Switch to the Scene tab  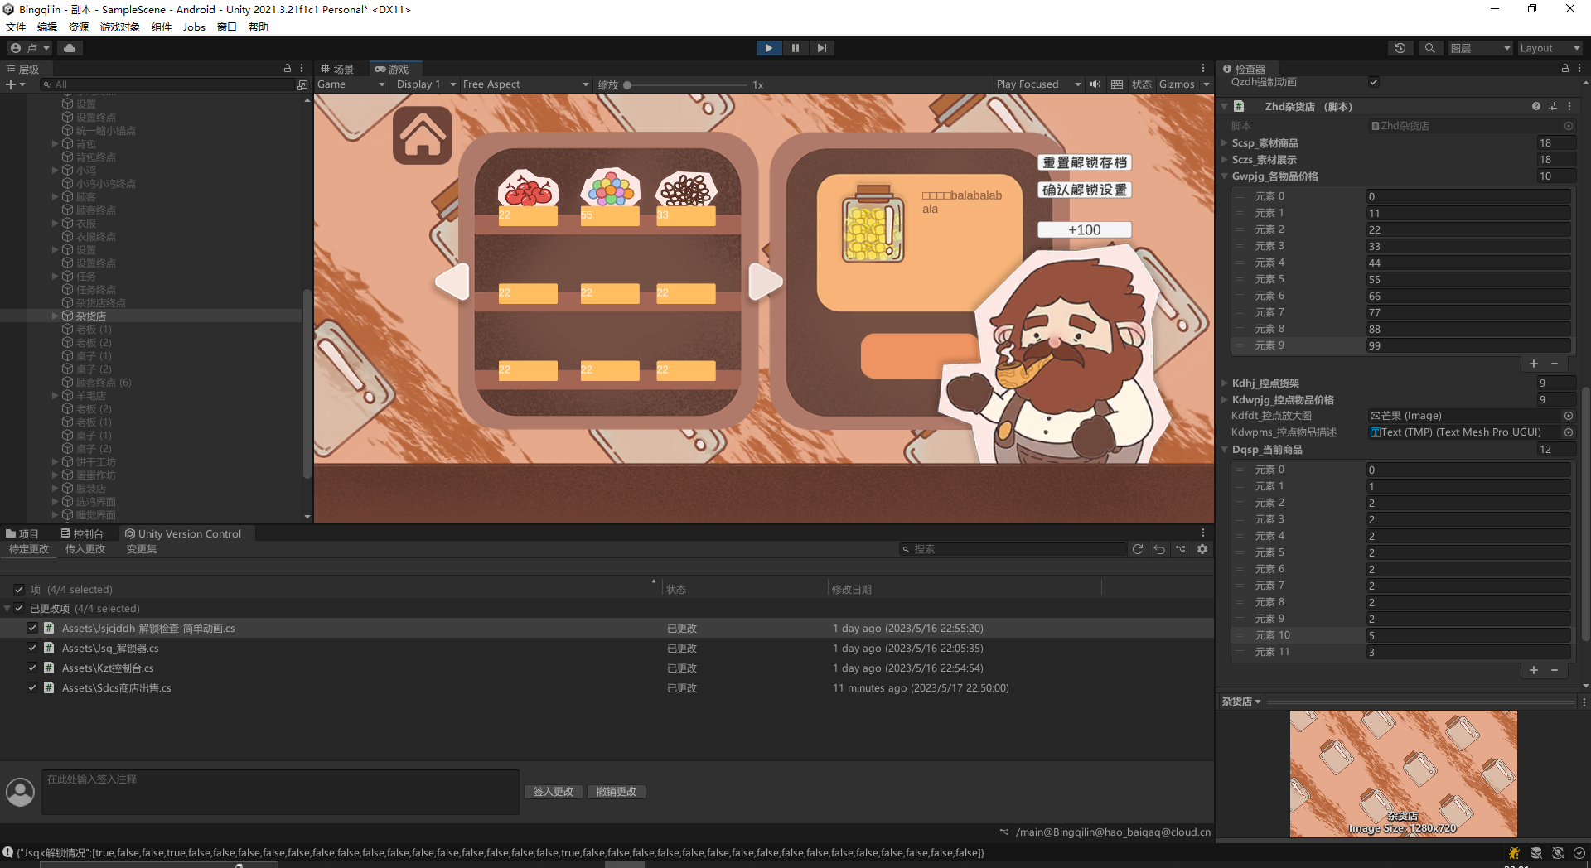(x=337, y=69)
